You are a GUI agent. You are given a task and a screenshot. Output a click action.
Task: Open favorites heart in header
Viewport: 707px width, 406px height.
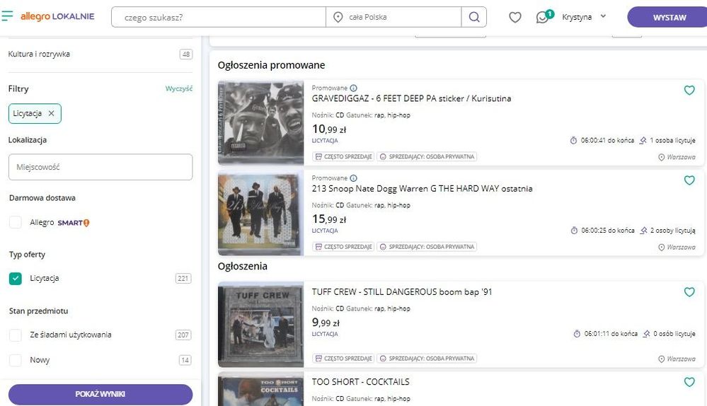point(515,17)
